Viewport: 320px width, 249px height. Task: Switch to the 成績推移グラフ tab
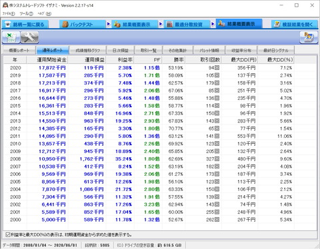click(x=88, y=51)
